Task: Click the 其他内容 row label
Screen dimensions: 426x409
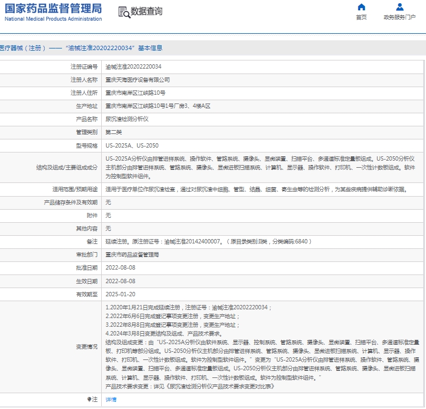Action: [87, 228]
